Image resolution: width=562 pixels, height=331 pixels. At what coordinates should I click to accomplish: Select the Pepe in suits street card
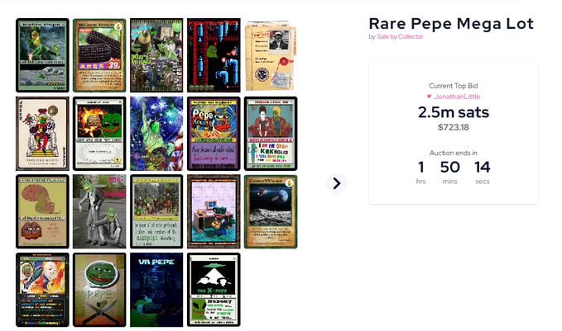click(x=99, y=211)
